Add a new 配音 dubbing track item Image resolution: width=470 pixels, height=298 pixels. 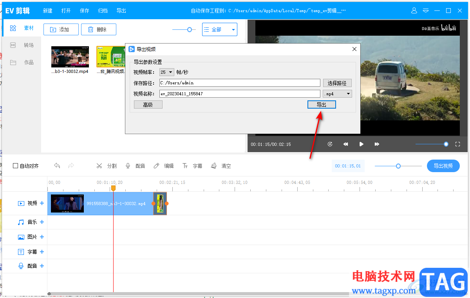pos(42,266)
